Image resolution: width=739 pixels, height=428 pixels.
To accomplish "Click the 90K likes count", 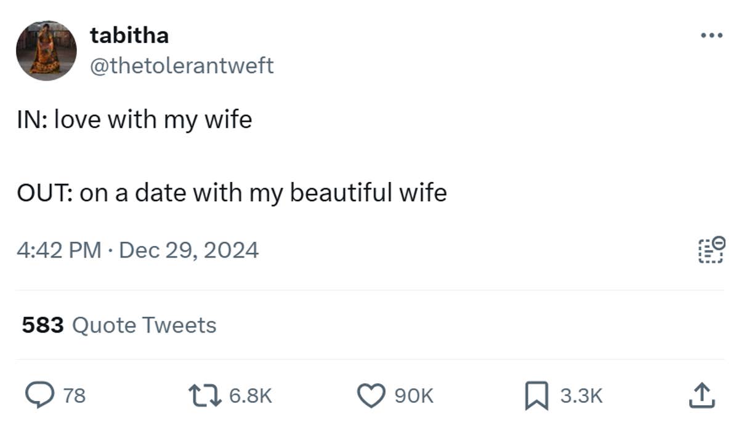I will [x=413, y=395].
